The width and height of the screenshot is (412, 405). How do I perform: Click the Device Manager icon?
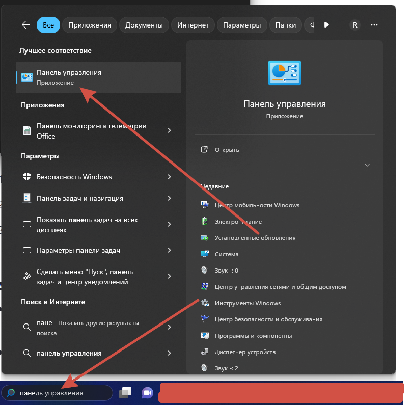coord(205,352)
